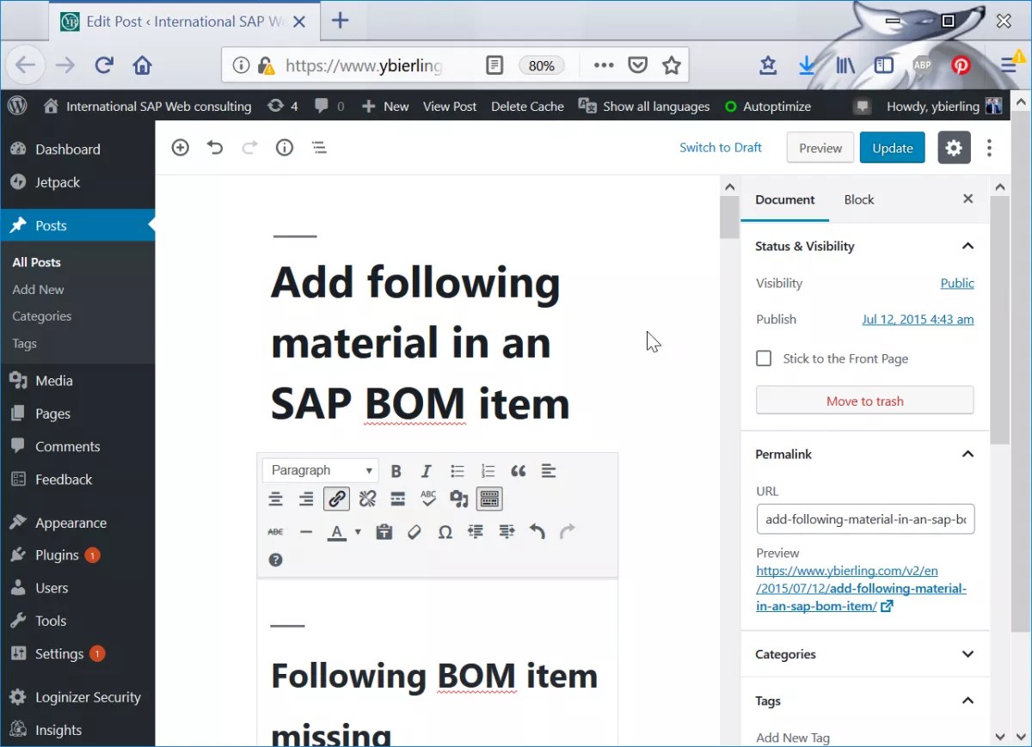Clear formatting with eraser icon
This screenshot has width=1032, height=747.
(415, 532)
